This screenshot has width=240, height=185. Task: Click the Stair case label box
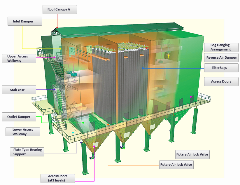coord(19,90)
